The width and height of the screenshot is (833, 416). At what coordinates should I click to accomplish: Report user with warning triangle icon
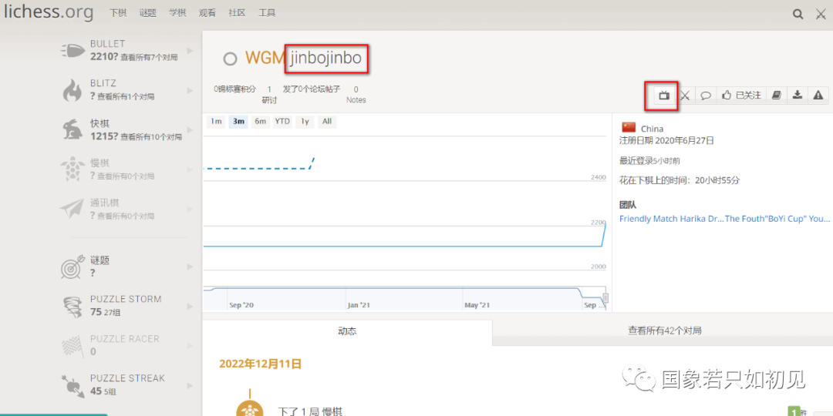coord(818,96)
